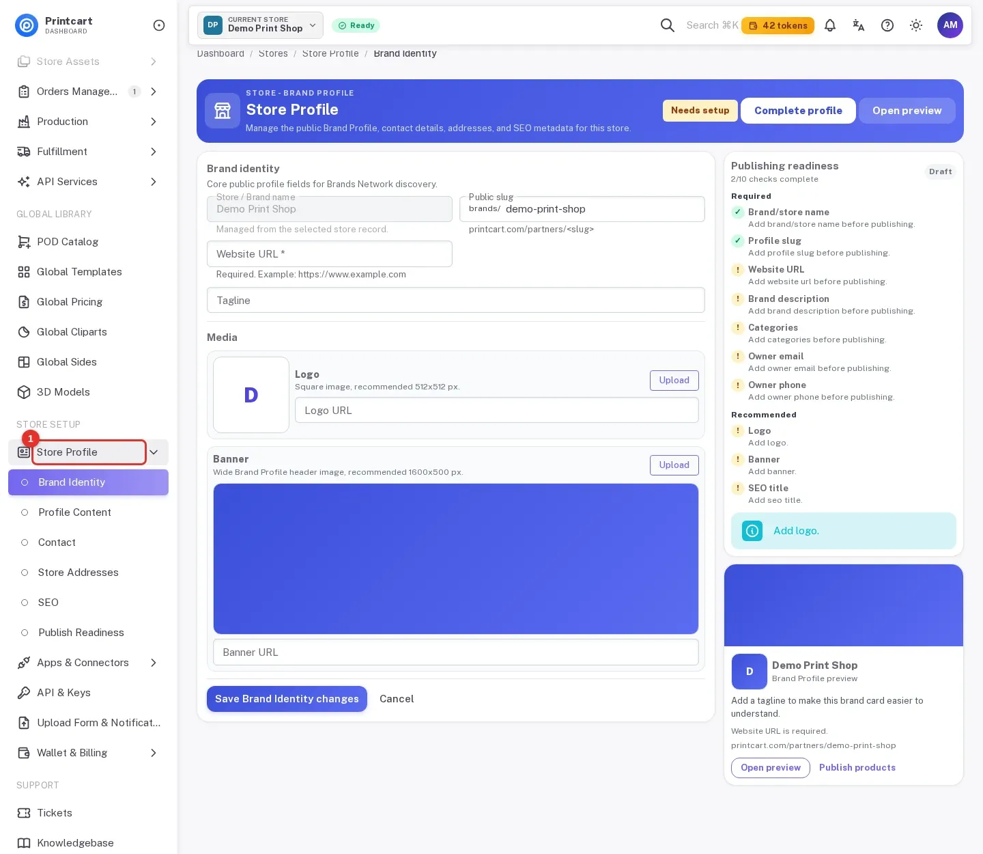This screenshot has width=983, height=854.
Task: Click the 3D Models cube icon
Action: coord(24,392)
